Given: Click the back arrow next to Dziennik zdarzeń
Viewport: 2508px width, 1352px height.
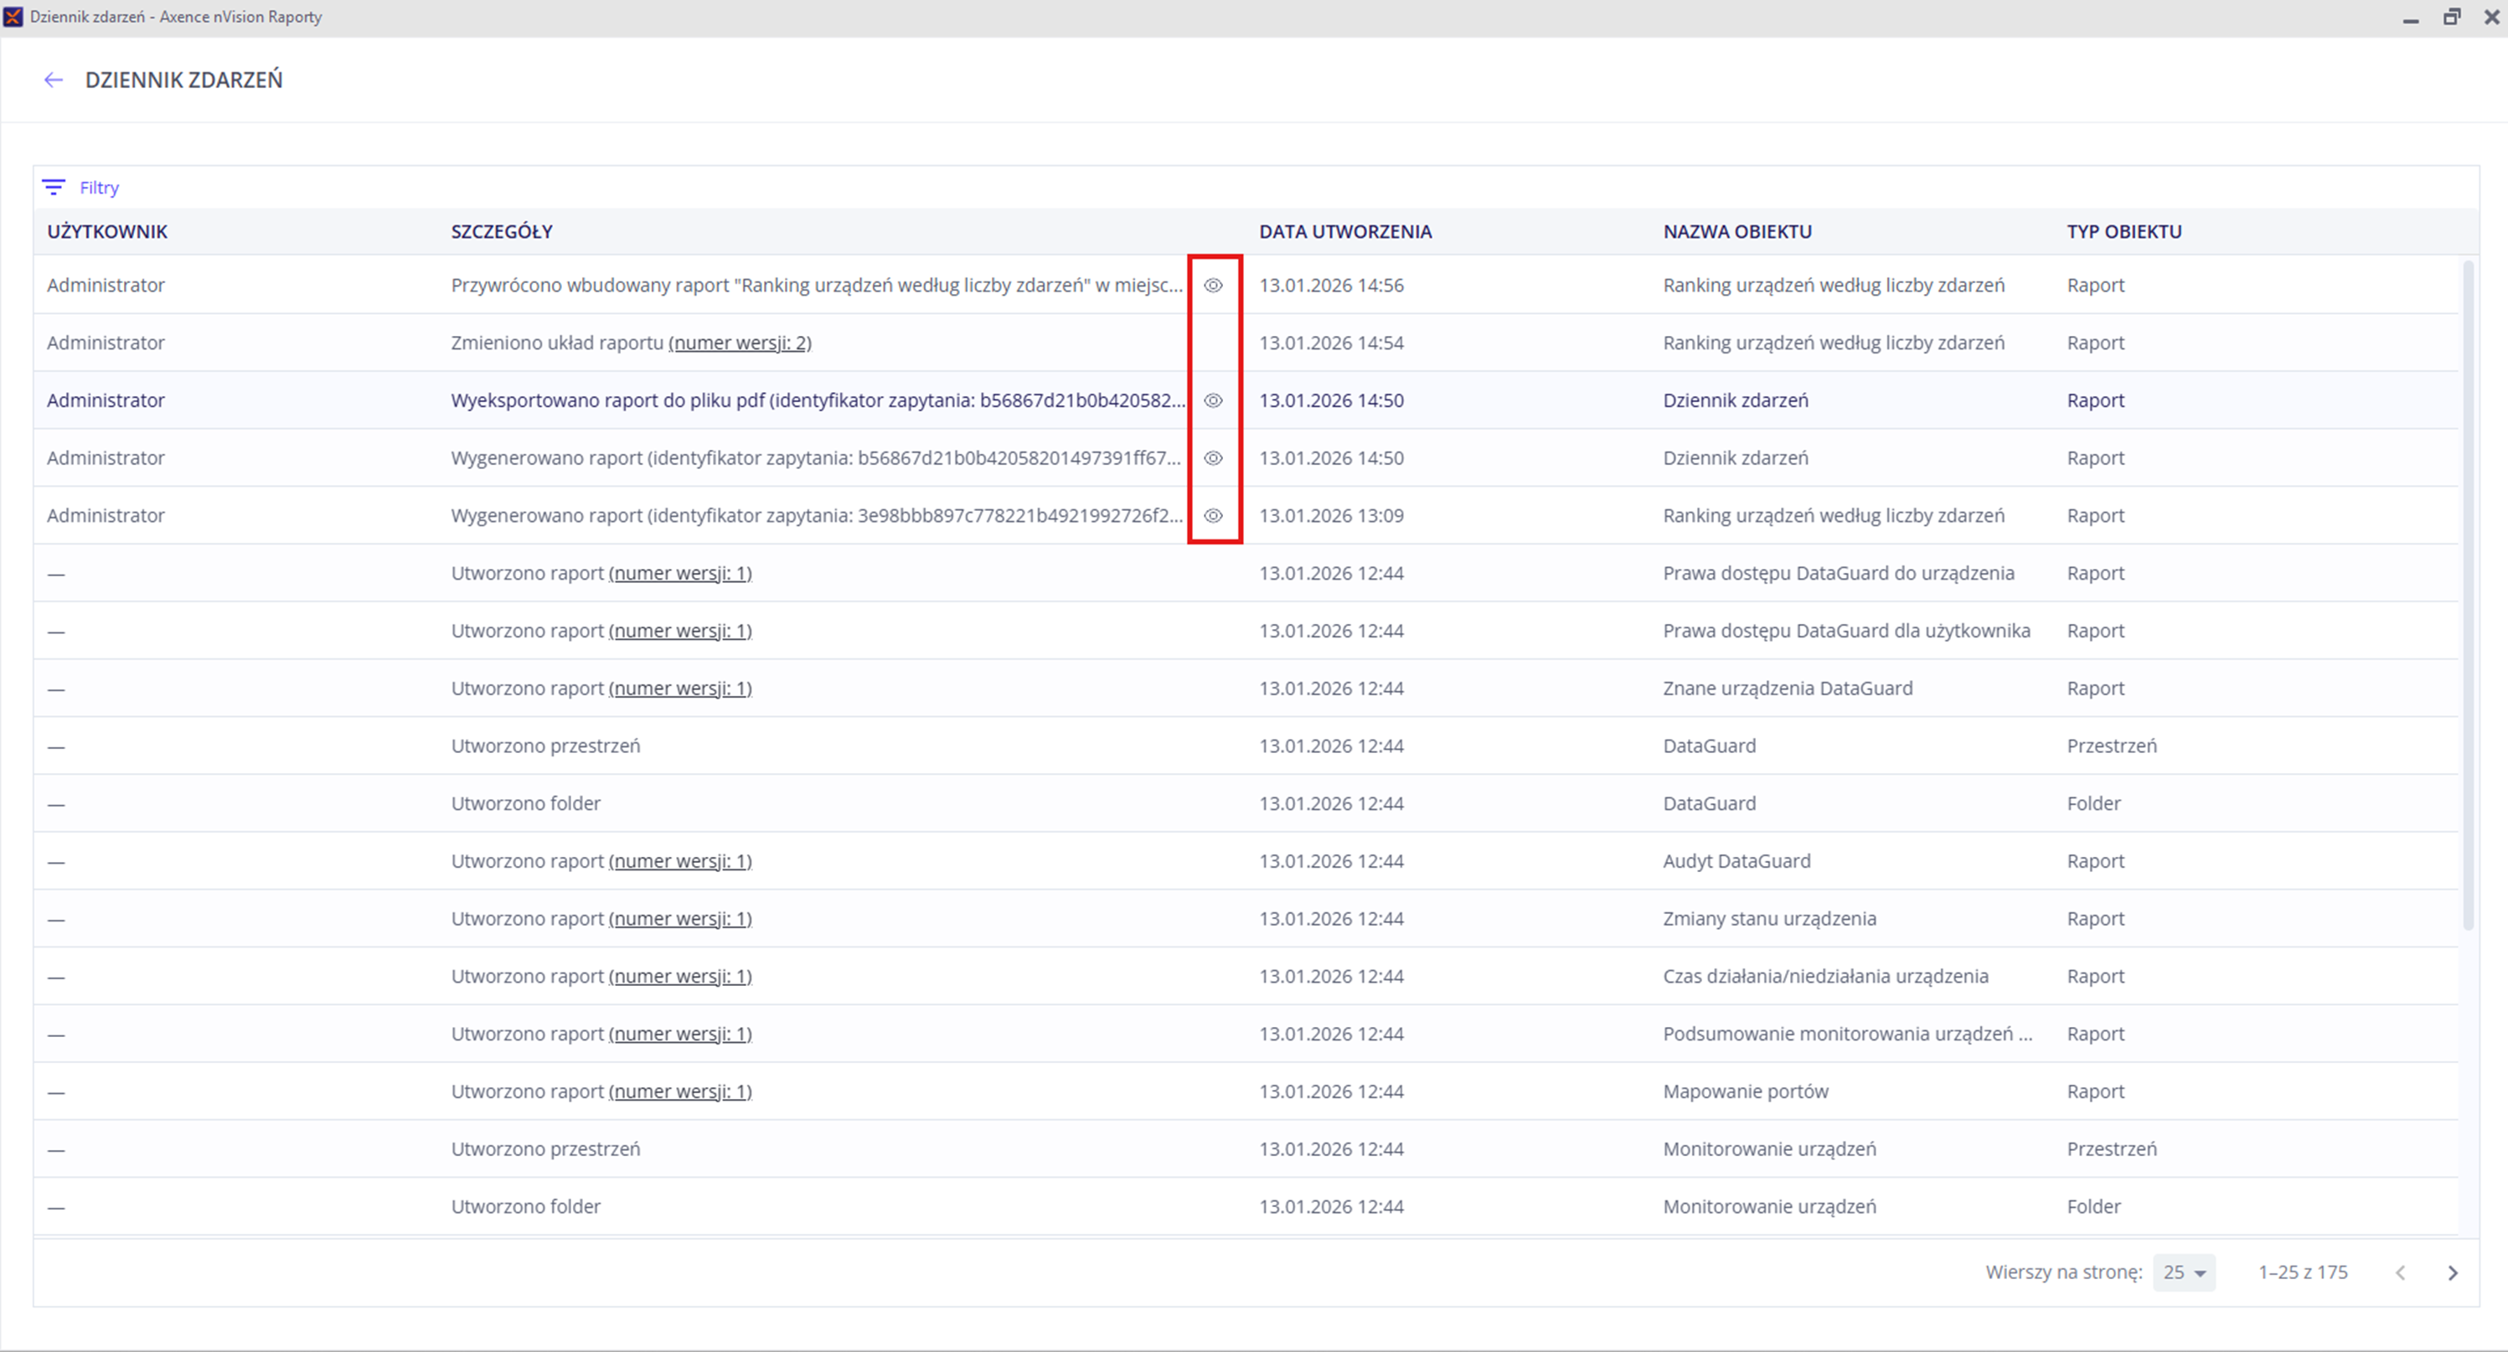Looking at the screenshot, I should (54, 80).
